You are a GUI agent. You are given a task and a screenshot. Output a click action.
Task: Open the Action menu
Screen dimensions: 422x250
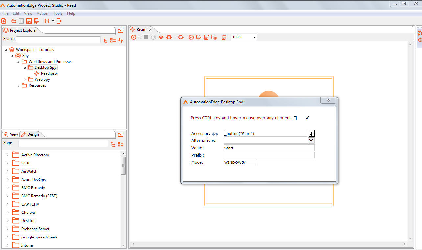[42, 13]
